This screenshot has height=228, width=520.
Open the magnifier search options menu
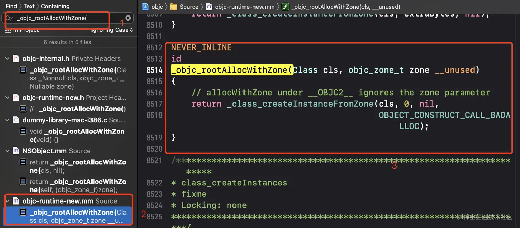[9, 18]
